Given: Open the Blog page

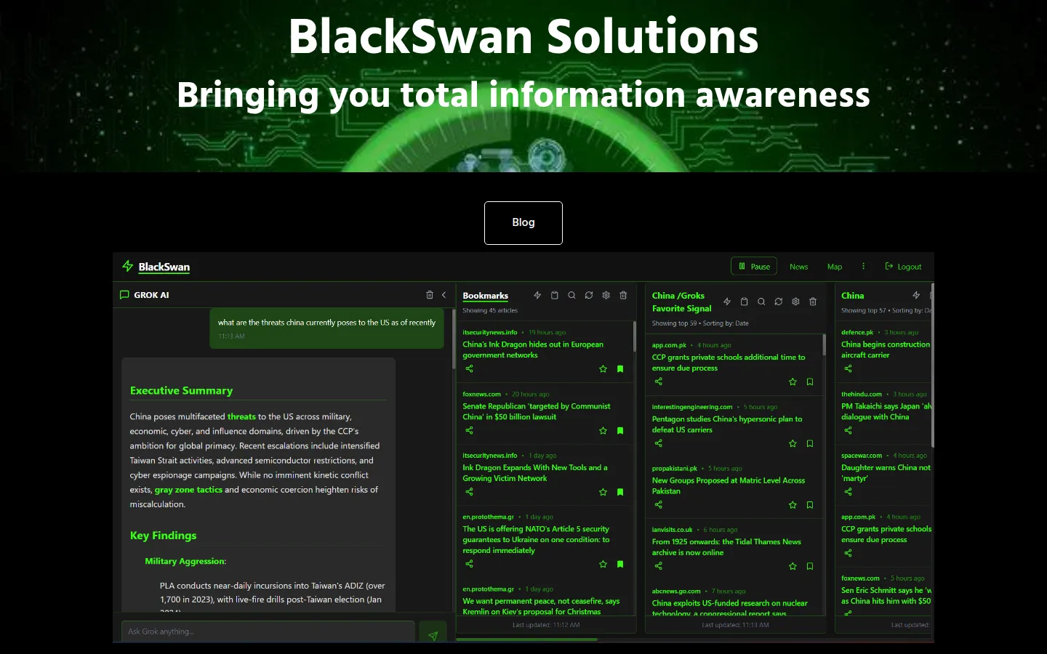Looking at the screenshot, I should [x=523, y=222].
